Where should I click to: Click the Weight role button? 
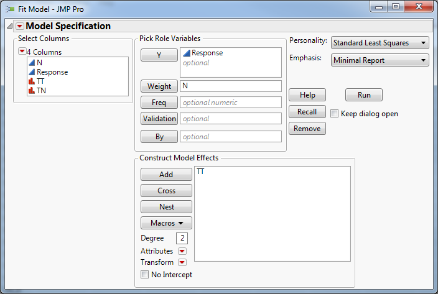[x=159, y=86]
